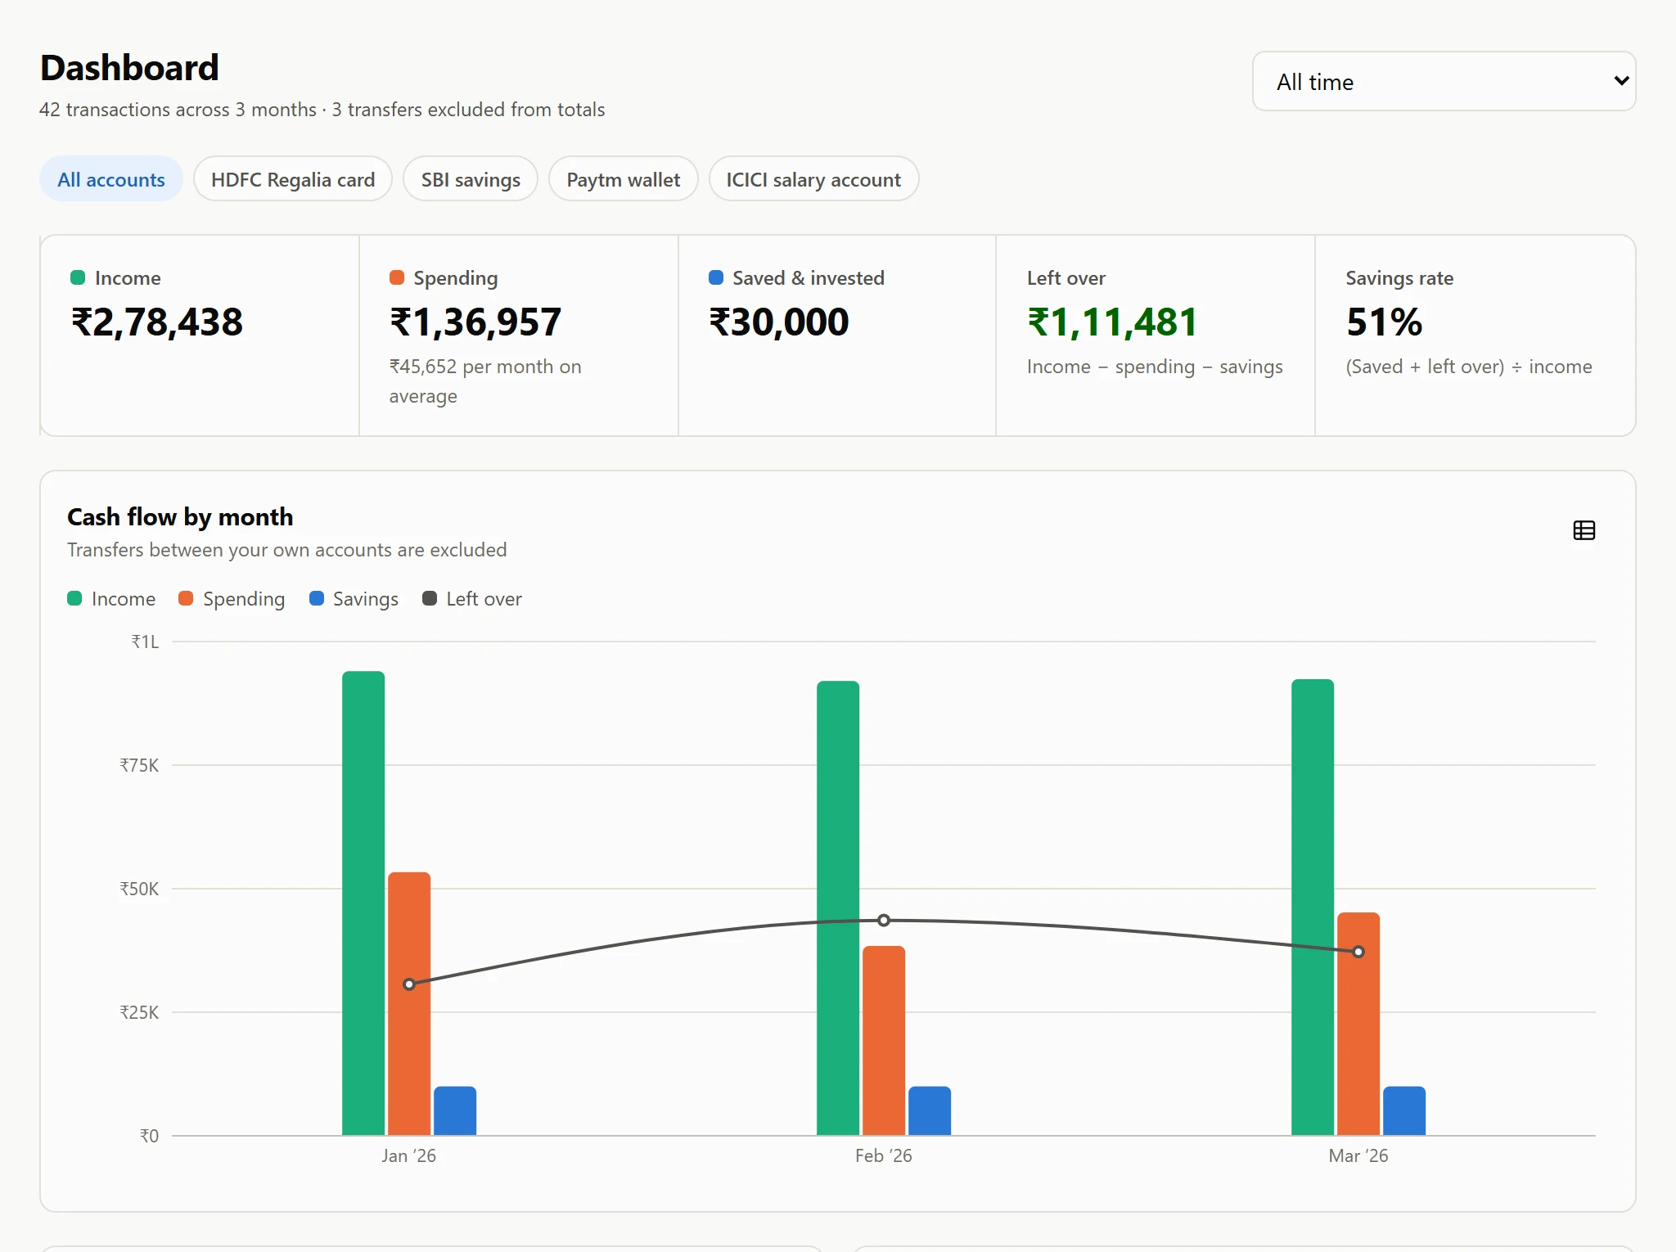The width and height of the screenshot is (1676, 1252).
Task: Toggle the Savings legend item
Action: click(354, 599)
